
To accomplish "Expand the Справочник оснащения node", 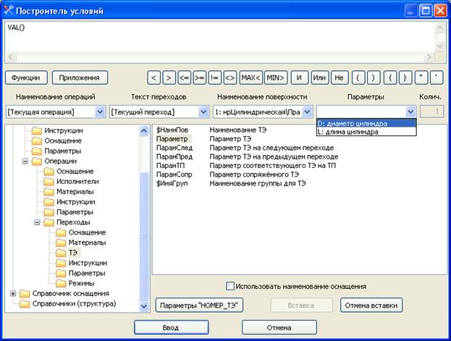I will point(13,293).
